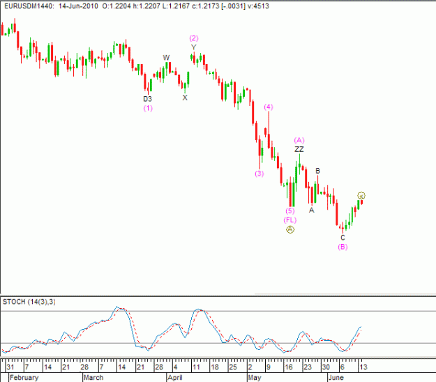Select the X wave label
436x382 pixels.
(185, 98)
